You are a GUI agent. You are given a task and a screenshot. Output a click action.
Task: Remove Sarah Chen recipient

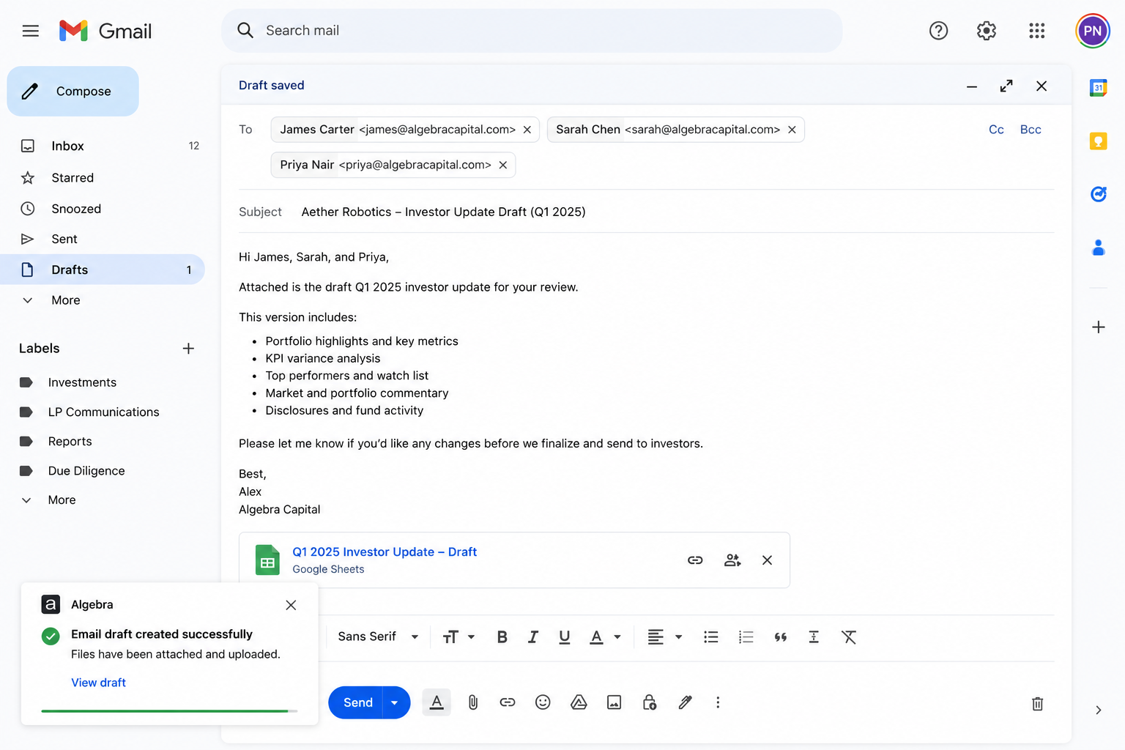coord(792,130)
